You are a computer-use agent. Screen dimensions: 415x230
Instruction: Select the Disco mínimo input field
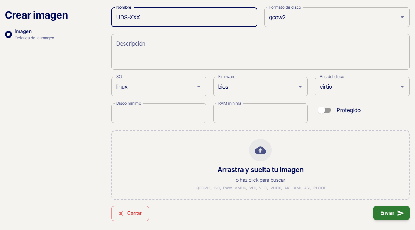click(x=158, y=114)
